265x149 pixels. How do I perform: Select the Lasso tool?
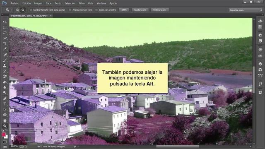pyautogui.click(x=5, y=33)
